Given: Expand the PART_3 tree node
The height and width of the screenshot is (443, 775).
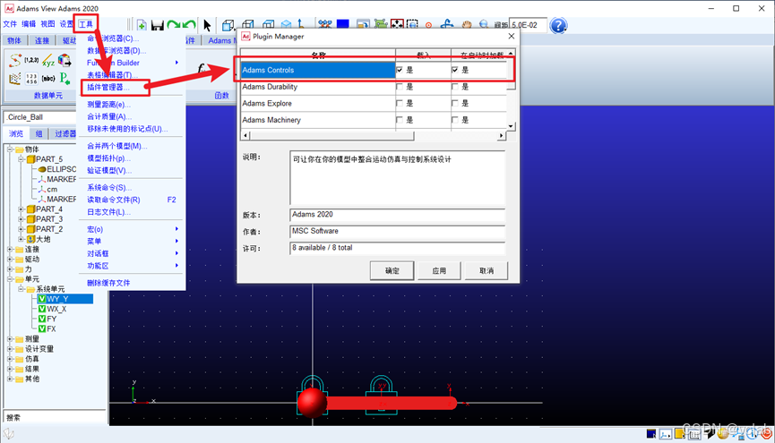Looking at the screenshot, I should click(x=21, y=218).
